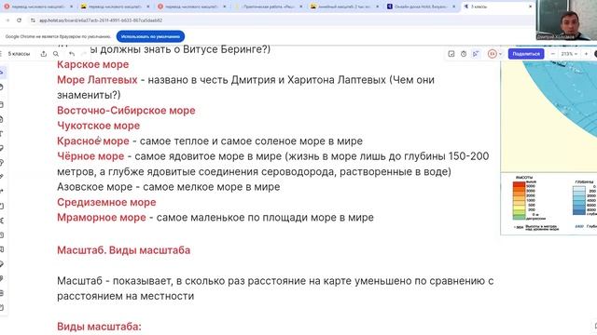Image resolution: width=597 pixels, height=335 pixels.
Task: Click the Поделиться share button
Action: pos(526,54)
